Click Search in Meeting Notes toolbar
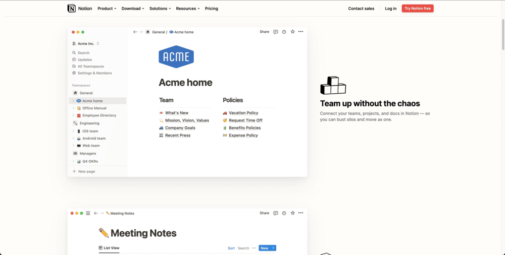The image size is (505, 255). point(243,248)
